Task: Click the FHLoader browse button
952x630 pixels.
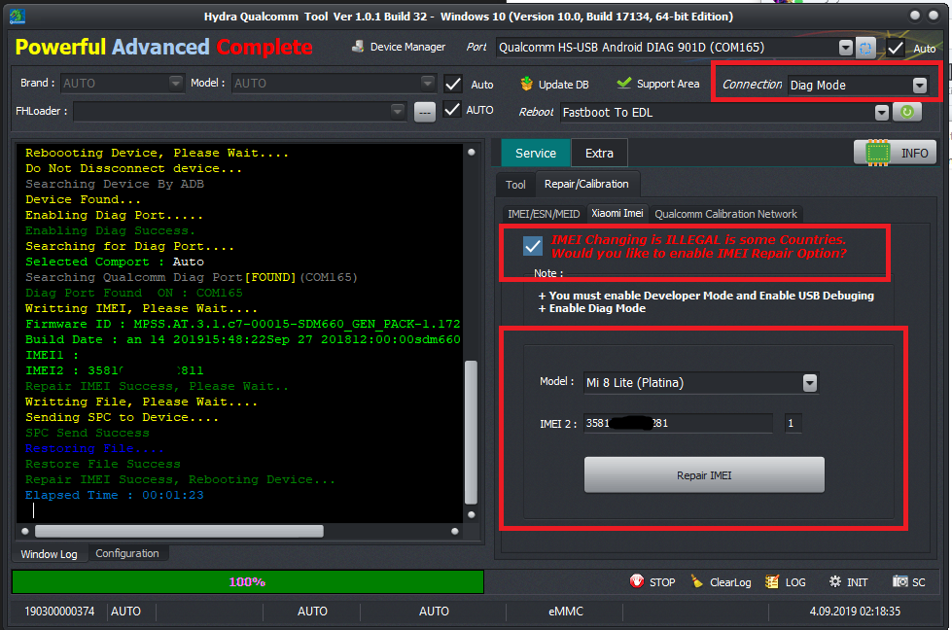Action: (x=425, y=112)
